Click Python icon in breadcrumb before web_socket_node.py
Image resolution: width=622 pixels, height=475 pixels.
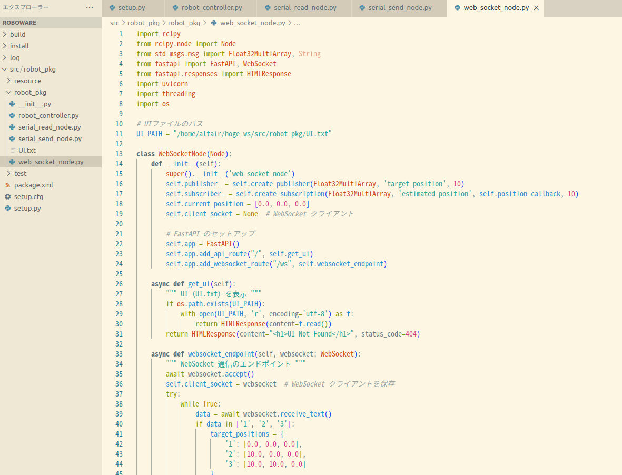(x=214, y=23)
